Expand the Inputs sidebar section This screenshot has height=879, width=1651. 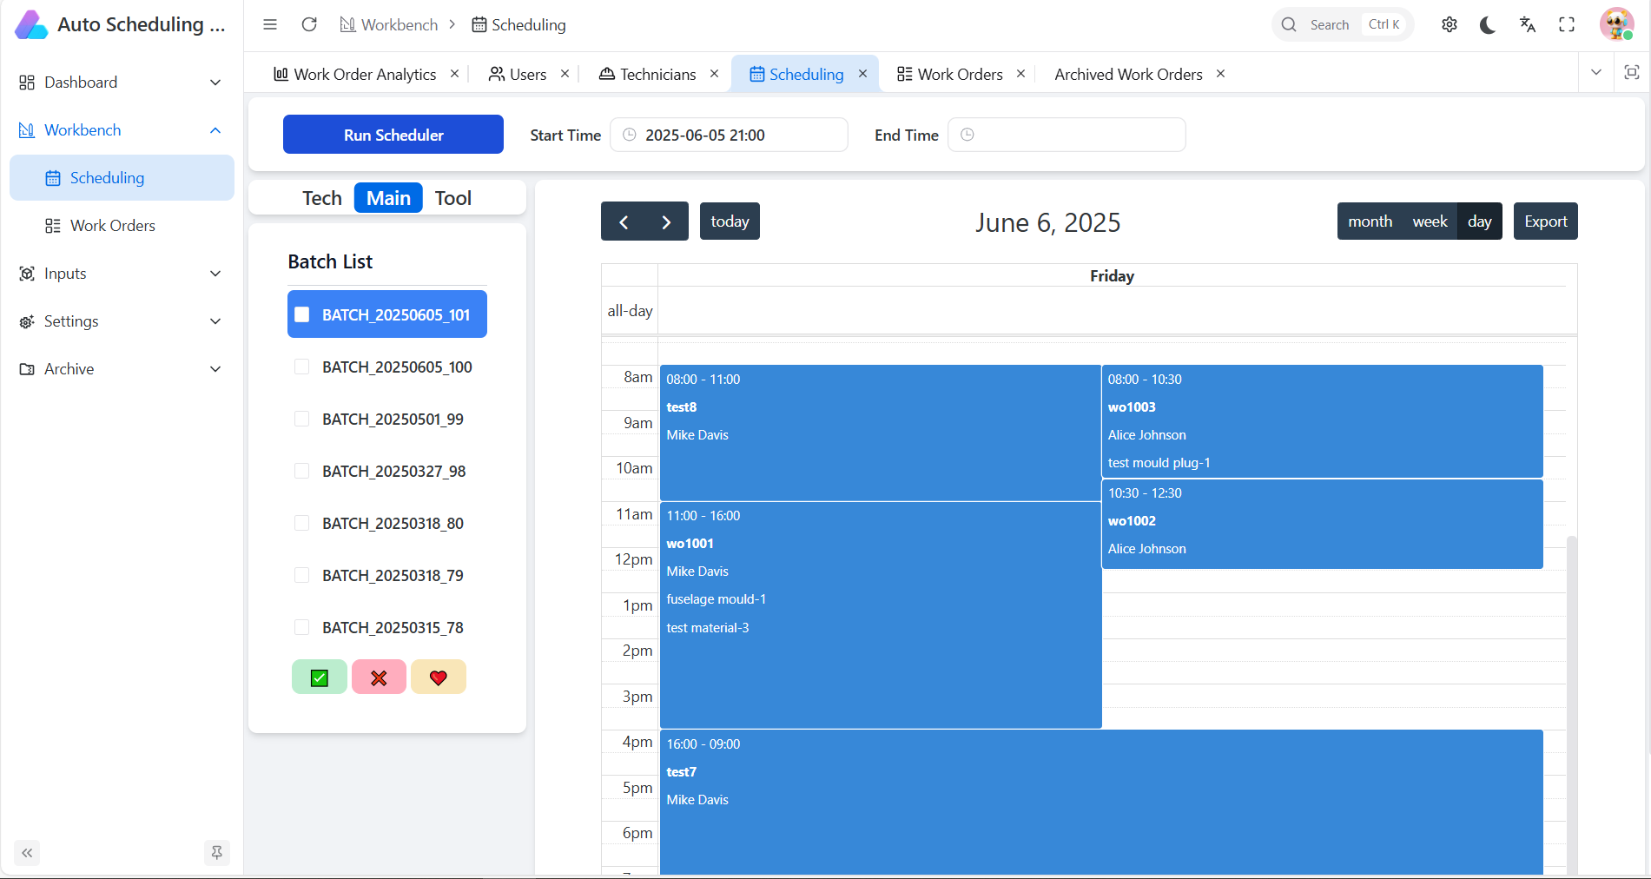tap(122, 274)
